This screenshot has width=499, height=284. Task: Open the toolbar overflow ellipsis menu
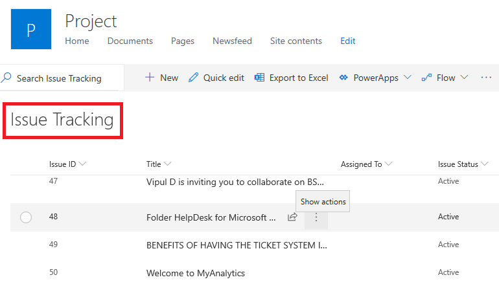point(486,78)
